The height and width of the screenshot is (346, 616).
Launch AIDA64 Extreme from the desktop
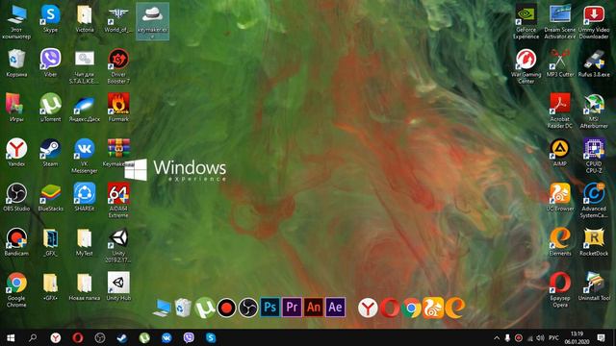coord(118,201)
